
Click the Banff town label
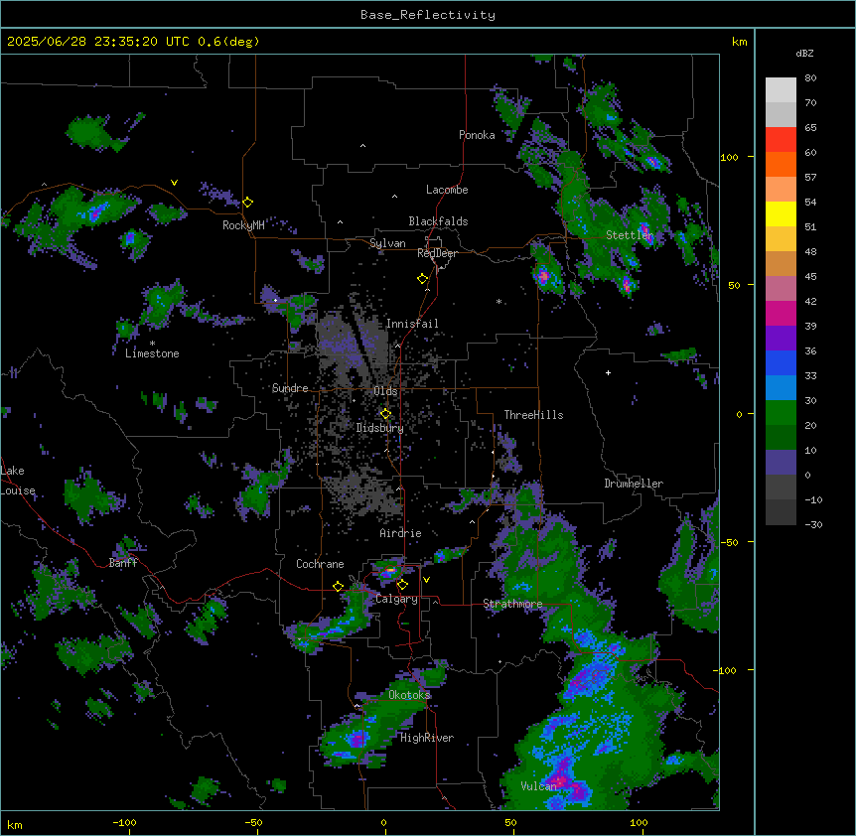(x=123, y=563)
